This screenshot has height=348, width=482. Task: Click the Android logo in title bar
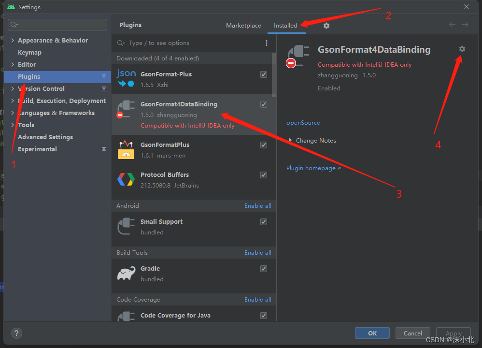11,7
